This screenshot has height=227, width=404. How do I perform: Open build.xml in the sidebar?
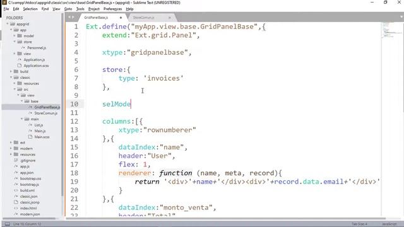(x=27, y=190)
